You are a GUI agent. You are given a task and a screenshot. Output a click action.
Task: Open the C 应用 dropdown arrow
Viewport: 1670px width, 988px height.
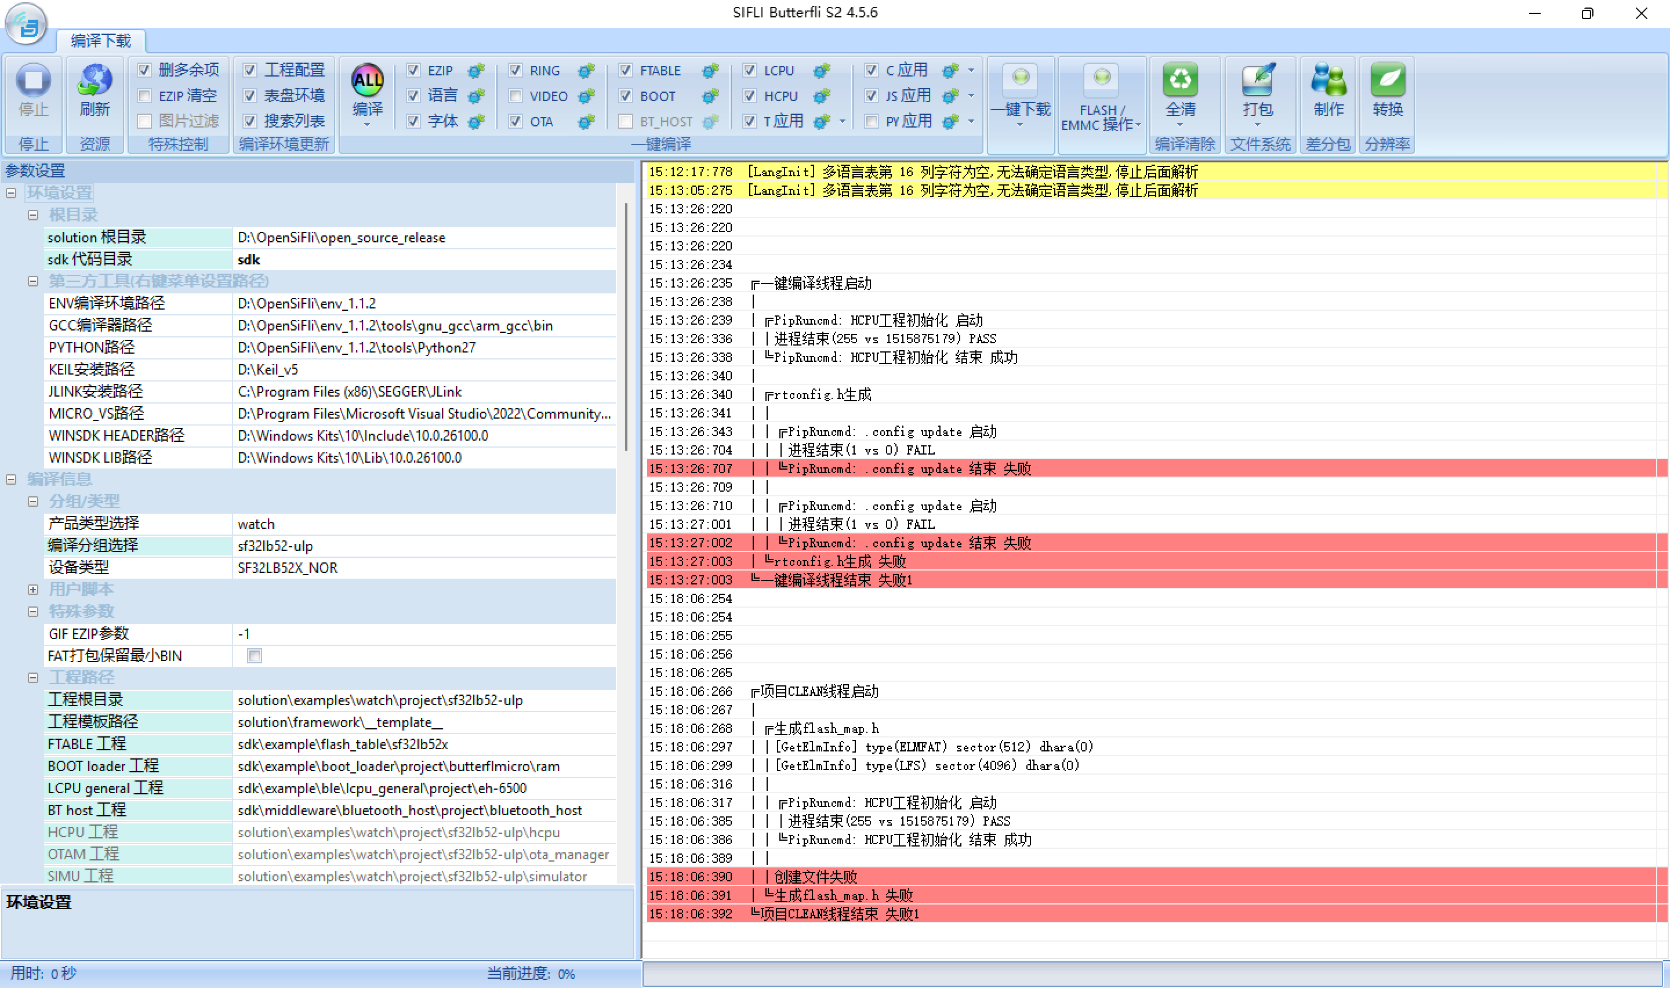[971, 71]
